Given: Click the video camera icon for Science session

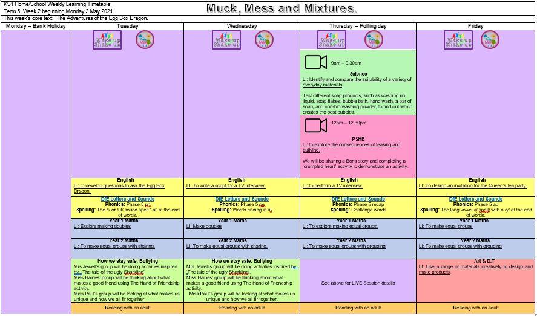Looking at the screenshot, I should tap(315, 62).
